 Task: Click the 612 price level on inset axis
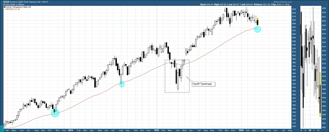pyautogui.click(x=324, y=59)
